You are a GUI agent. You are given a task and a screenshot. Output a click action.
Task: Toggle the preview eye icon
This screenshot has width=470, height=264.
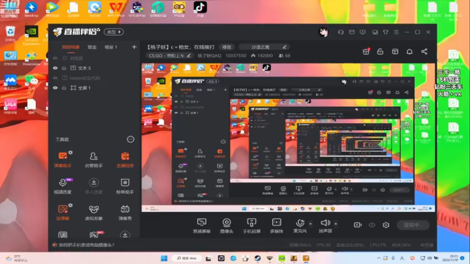pyautogui.click(x=372, y=225)
